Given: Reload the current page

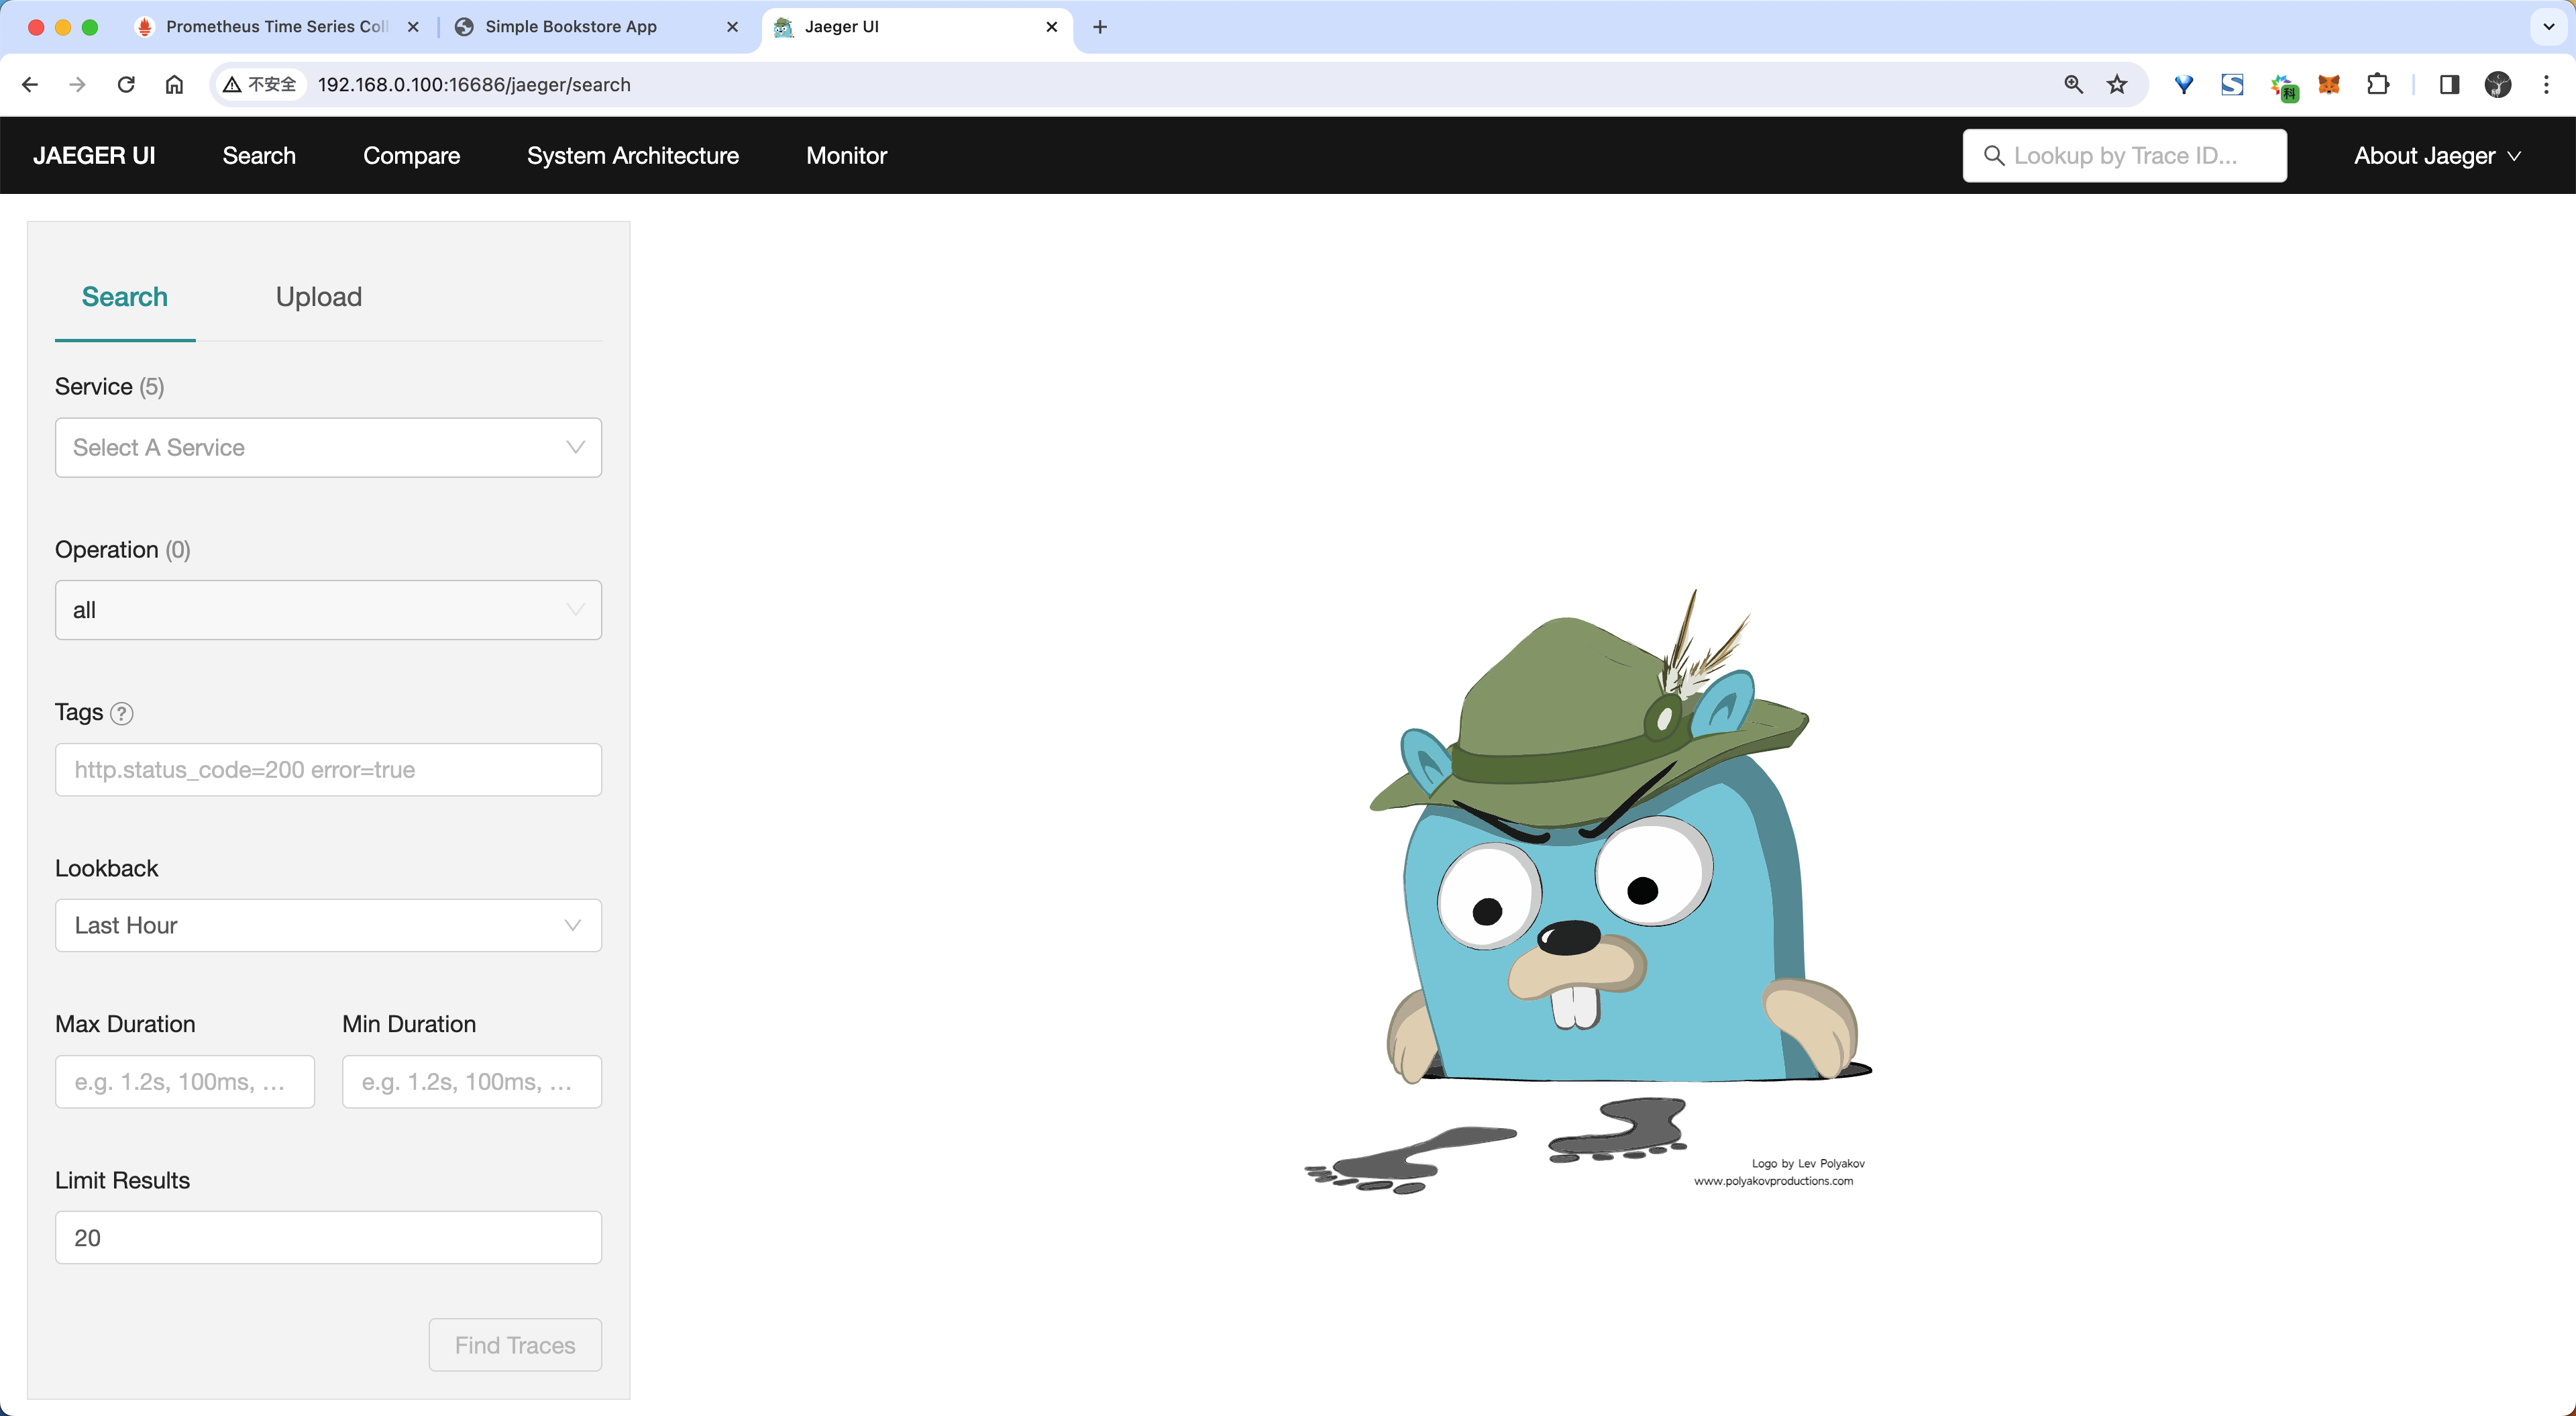Looking at the screenshot, I should pyautogui.click(x=126, y=84).
